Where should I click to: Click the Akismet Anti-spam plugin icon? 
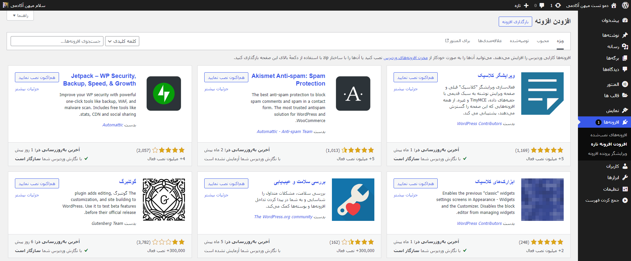(x=353, y=94)
